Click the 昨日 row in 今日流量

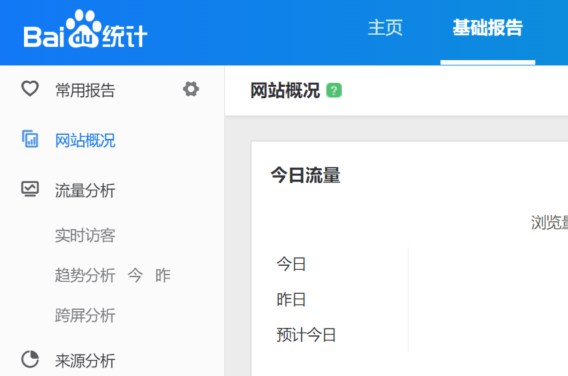291,300
